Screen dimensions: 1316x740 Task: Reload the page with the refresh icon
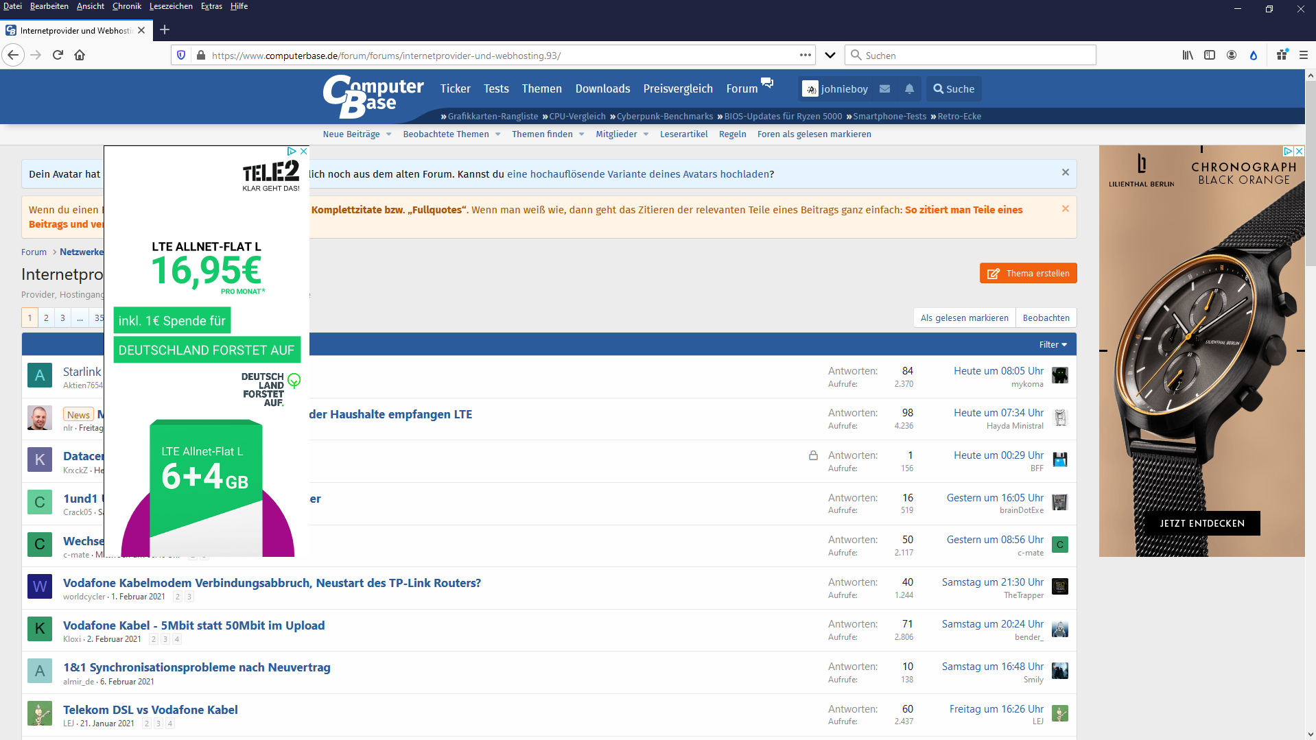pyautogui.click(x=58, y=55)
